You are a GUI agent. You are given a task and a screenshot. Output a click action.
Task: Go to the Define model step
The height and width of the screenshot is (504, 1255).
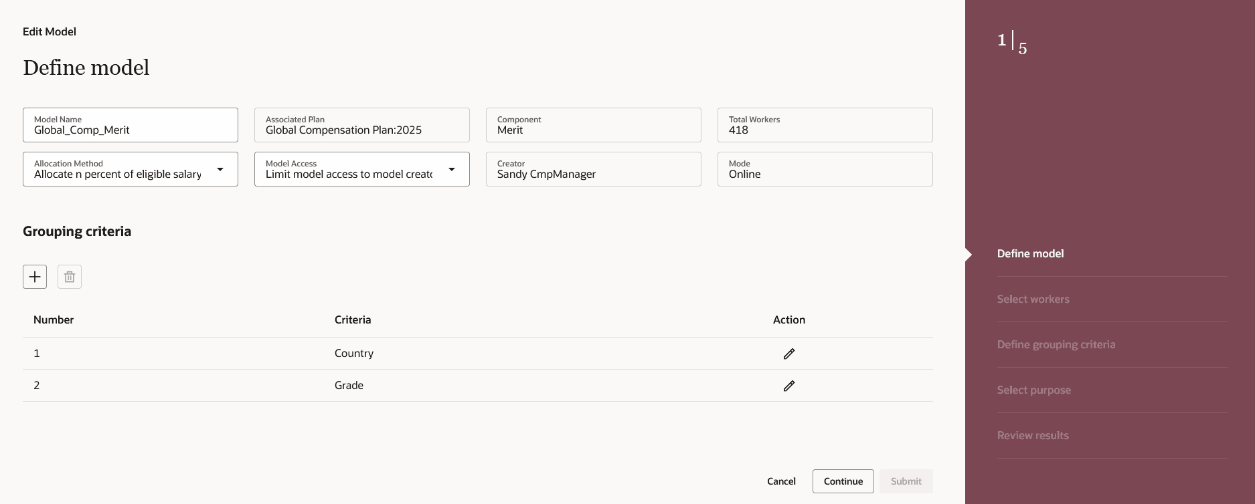[x=1030, y=254]
